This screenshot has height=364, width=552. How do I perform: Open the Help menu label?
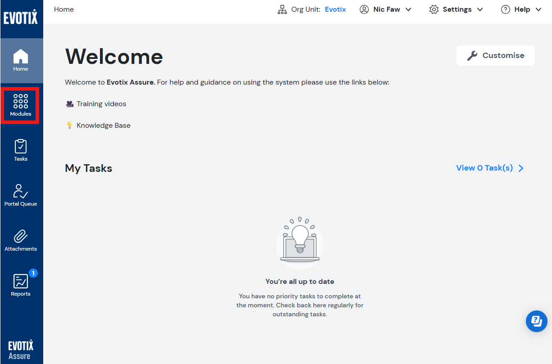(x=522, y=9)
